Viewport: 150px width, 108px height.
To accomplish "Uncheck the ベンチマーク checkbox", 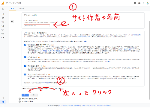I will 25,57.
